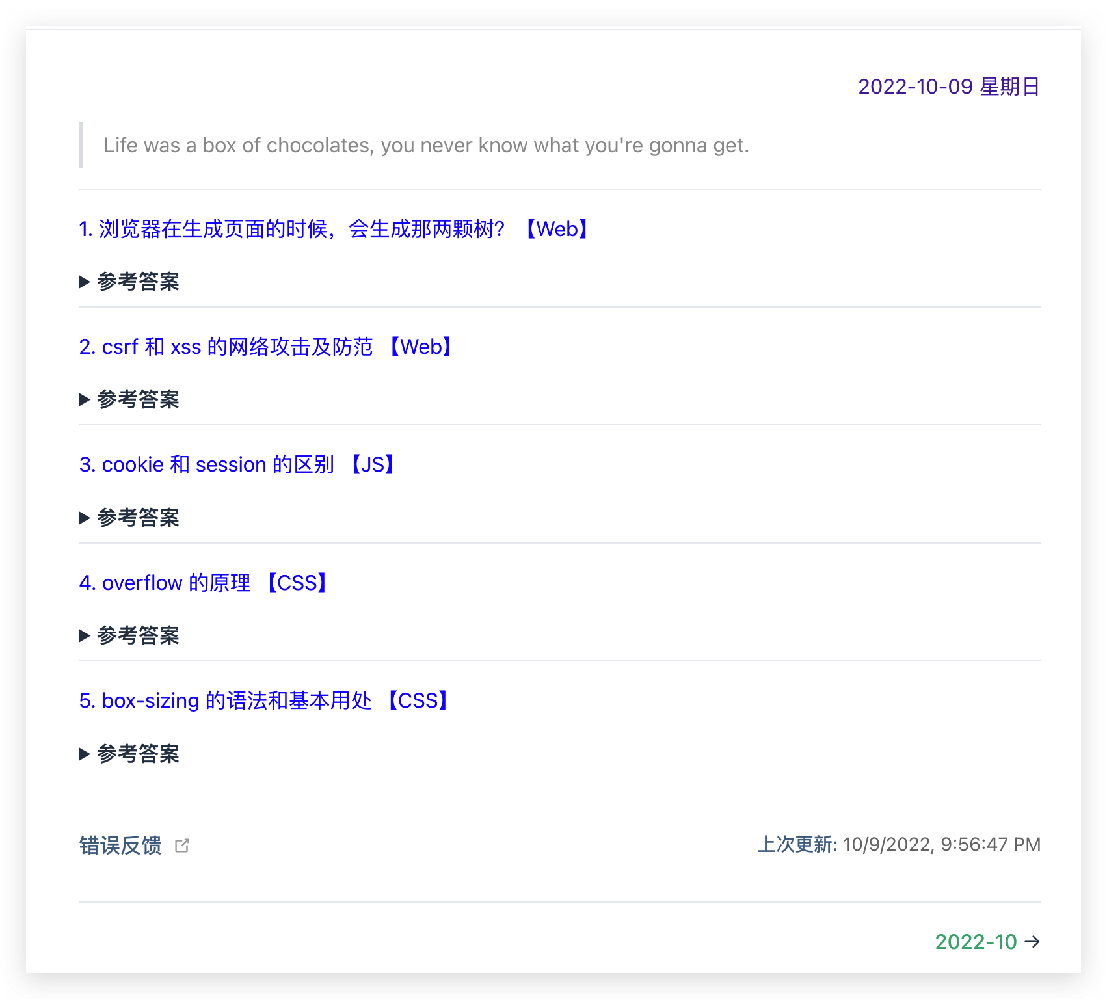Click the disclosure triangle under the browser trees question
This screenshot has width=1107, height=999.
84,282
